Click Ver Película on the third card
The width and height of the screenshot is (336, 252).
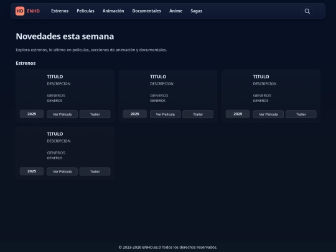[x=268, y=114]
